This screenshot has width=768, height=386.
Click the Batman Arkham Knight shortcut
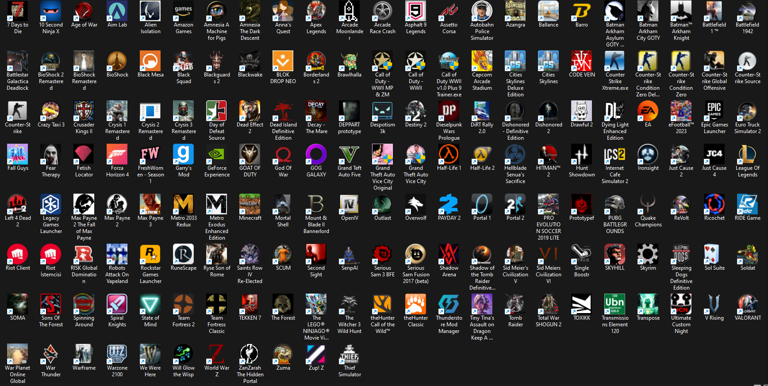click(681, 11)
